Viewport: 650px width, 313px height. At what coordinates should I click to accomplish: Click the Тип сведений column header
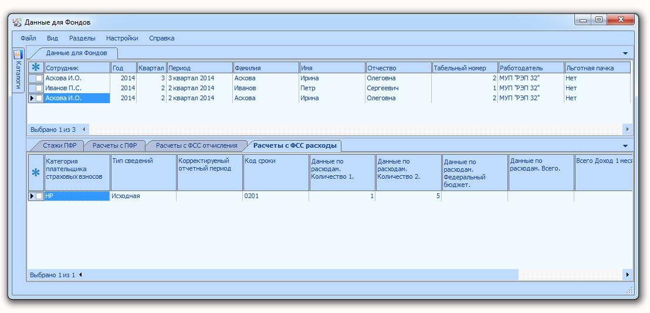[143, 173]
